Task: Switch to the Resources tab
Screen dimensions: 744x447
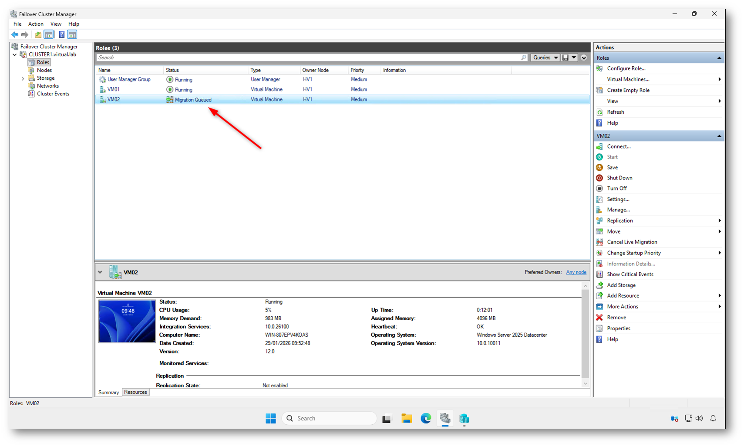Action: 135,392
